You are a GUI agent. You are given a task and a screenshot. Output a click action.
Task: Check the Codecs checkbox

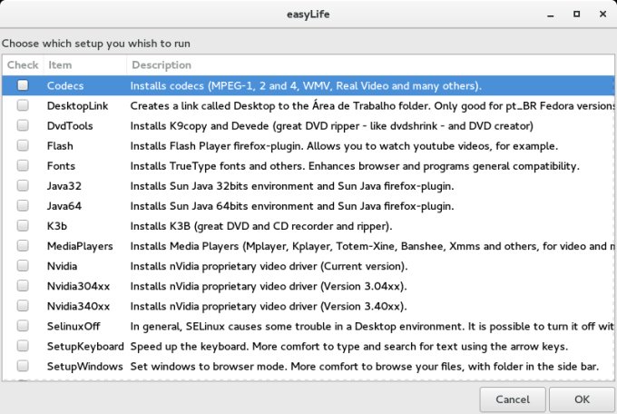tap(23, 85)
